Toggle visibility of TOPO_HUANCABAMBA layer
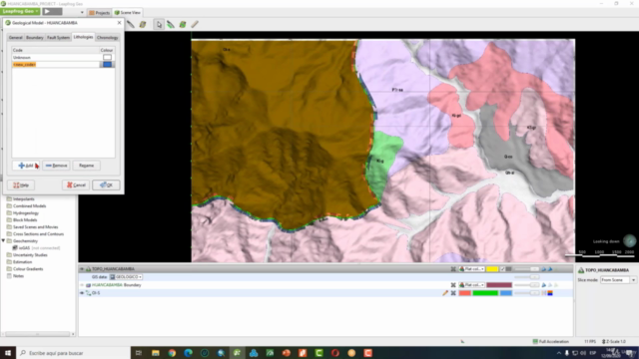 pos(82,269)
